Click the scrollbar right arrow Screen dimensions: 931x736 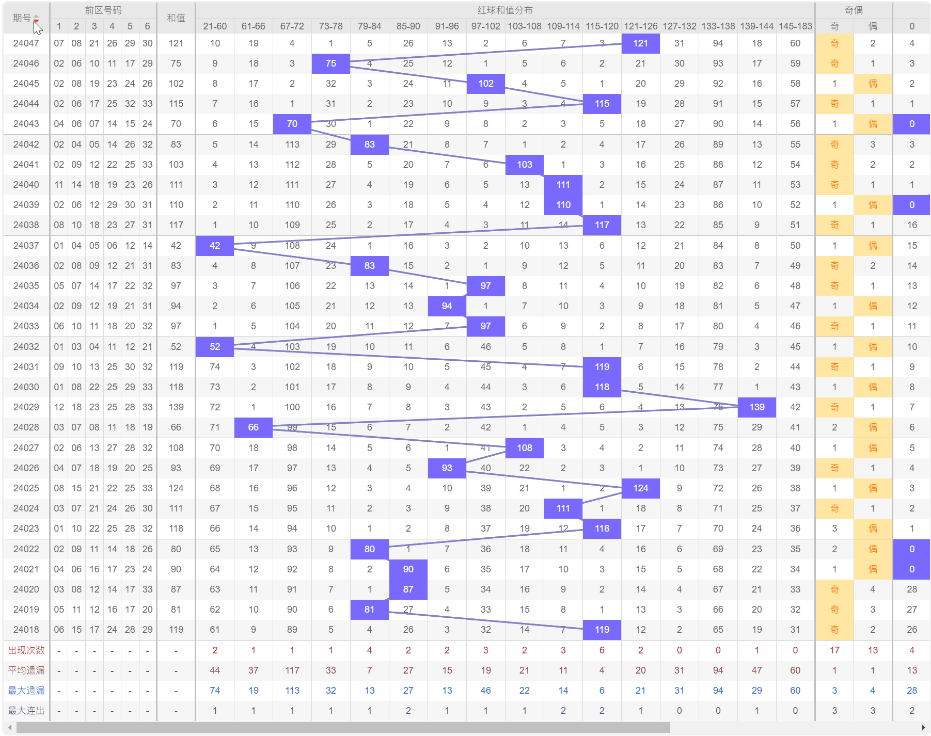point(923,727)
